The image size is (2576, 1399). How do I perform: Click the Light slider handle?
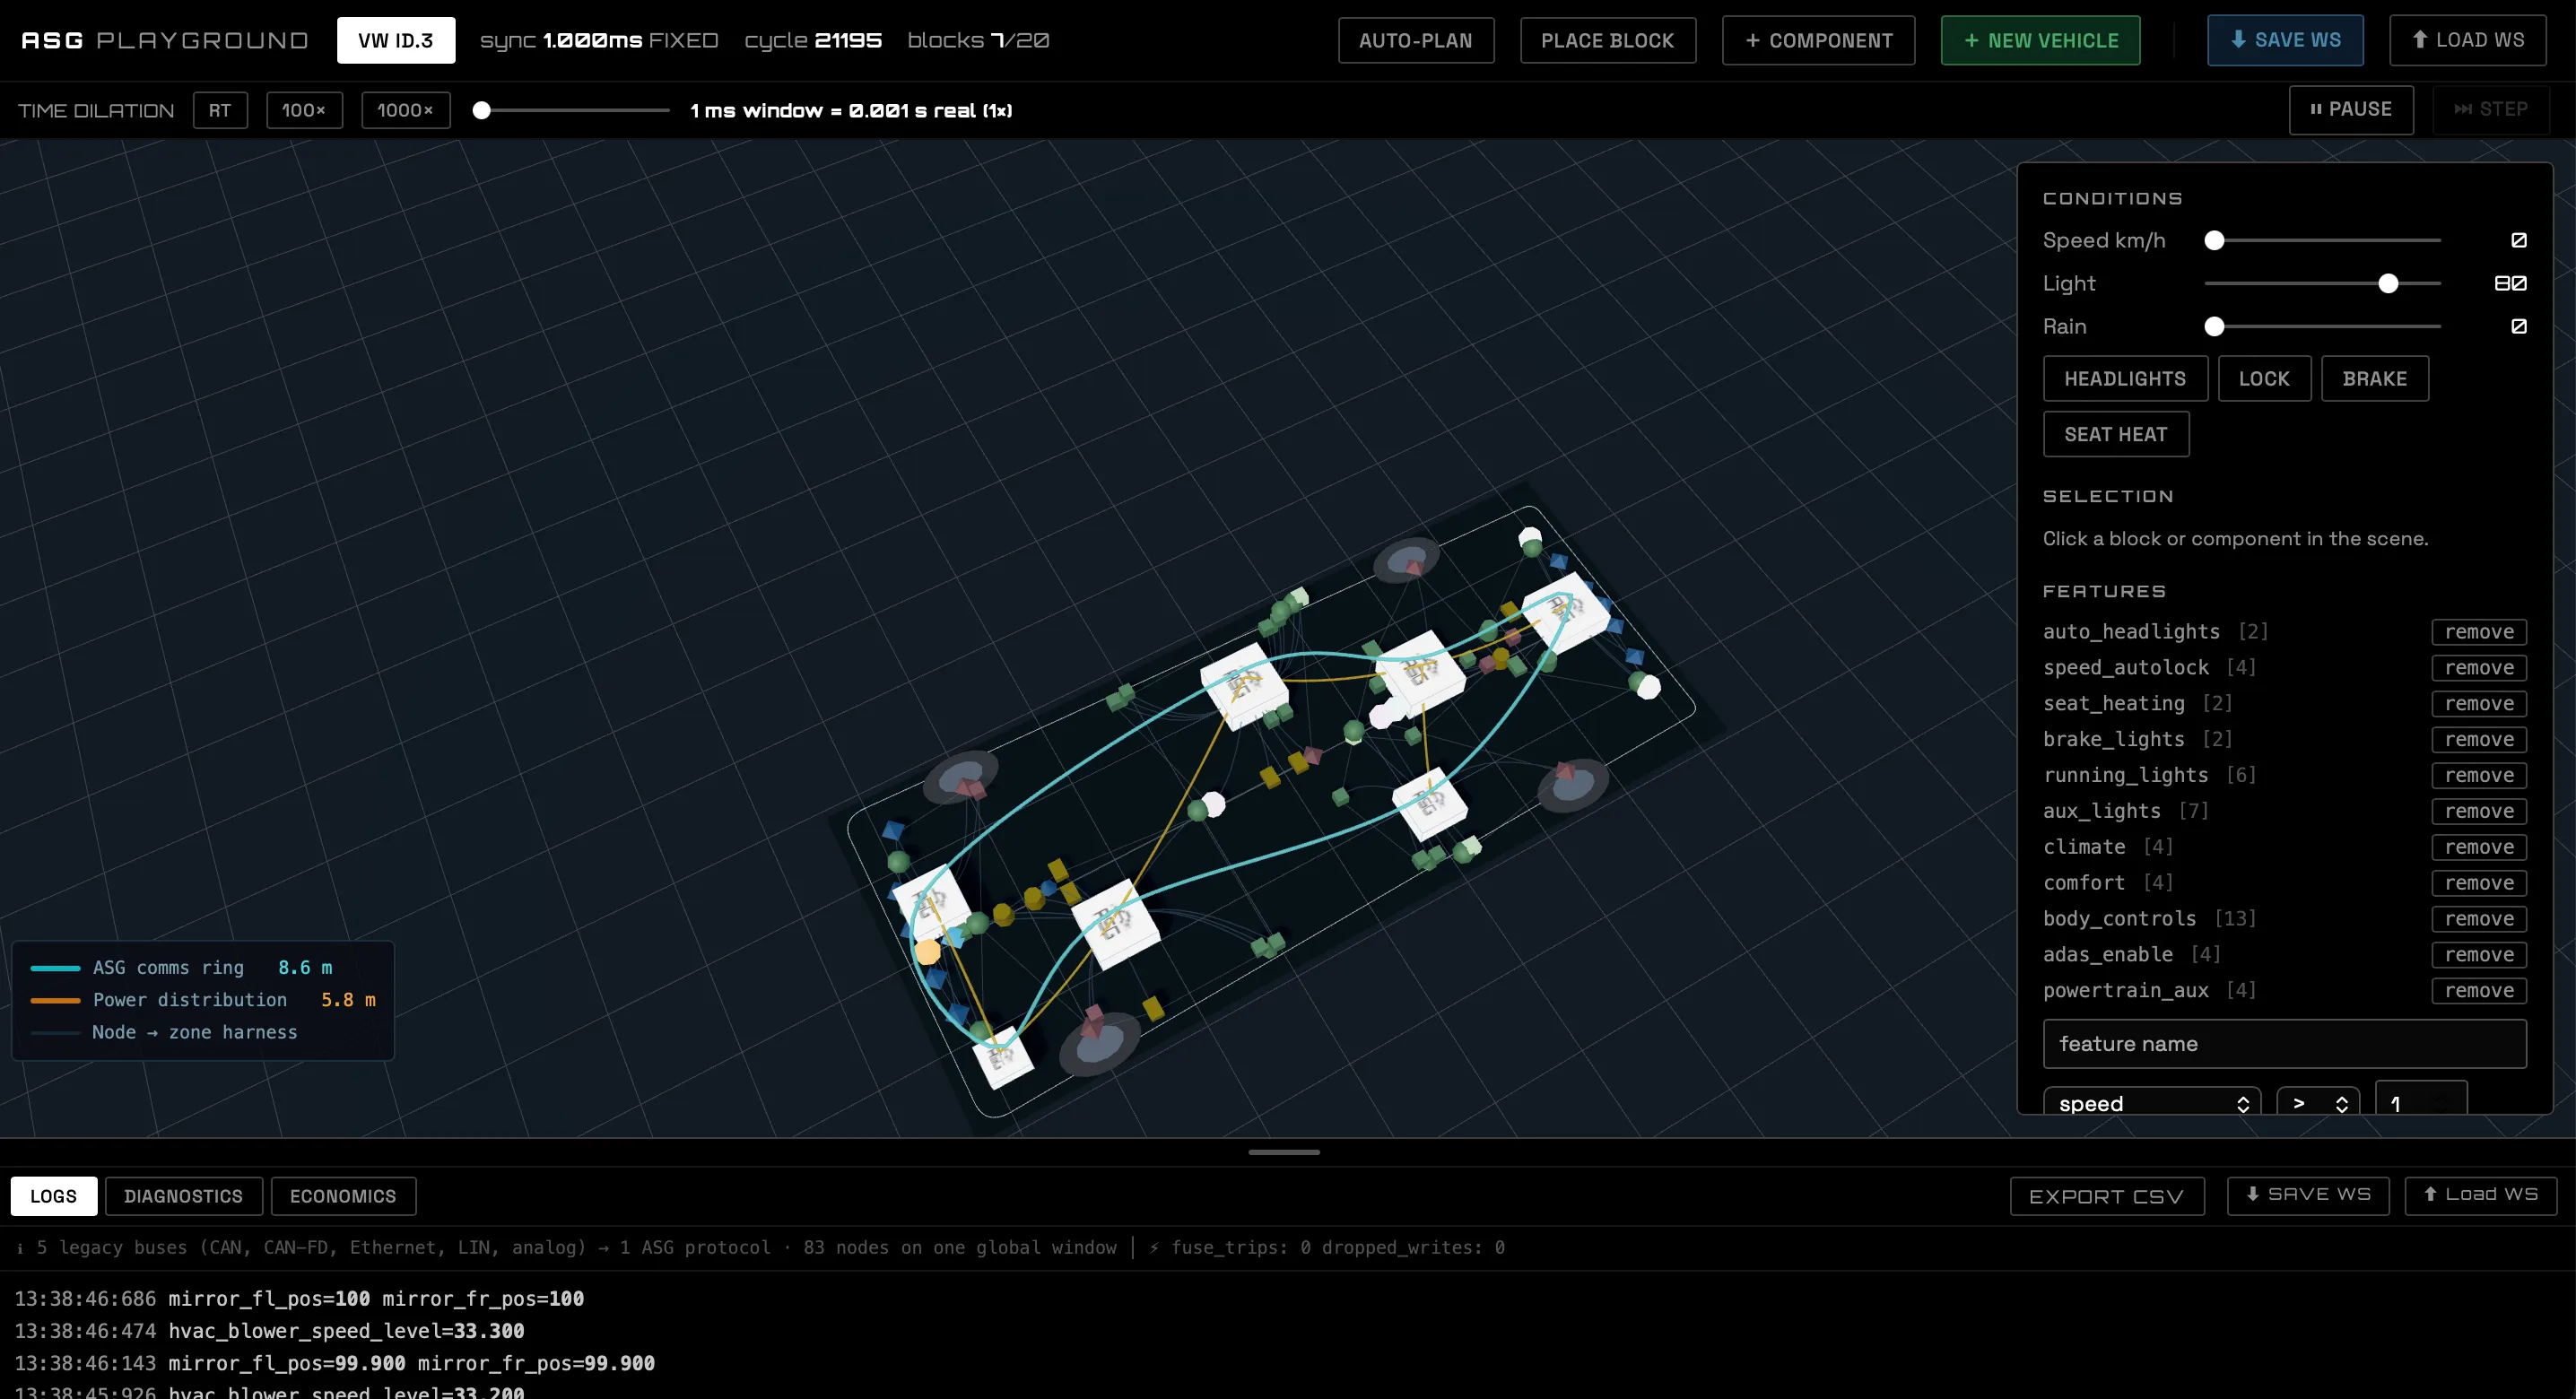click(x=2389, y=283)
